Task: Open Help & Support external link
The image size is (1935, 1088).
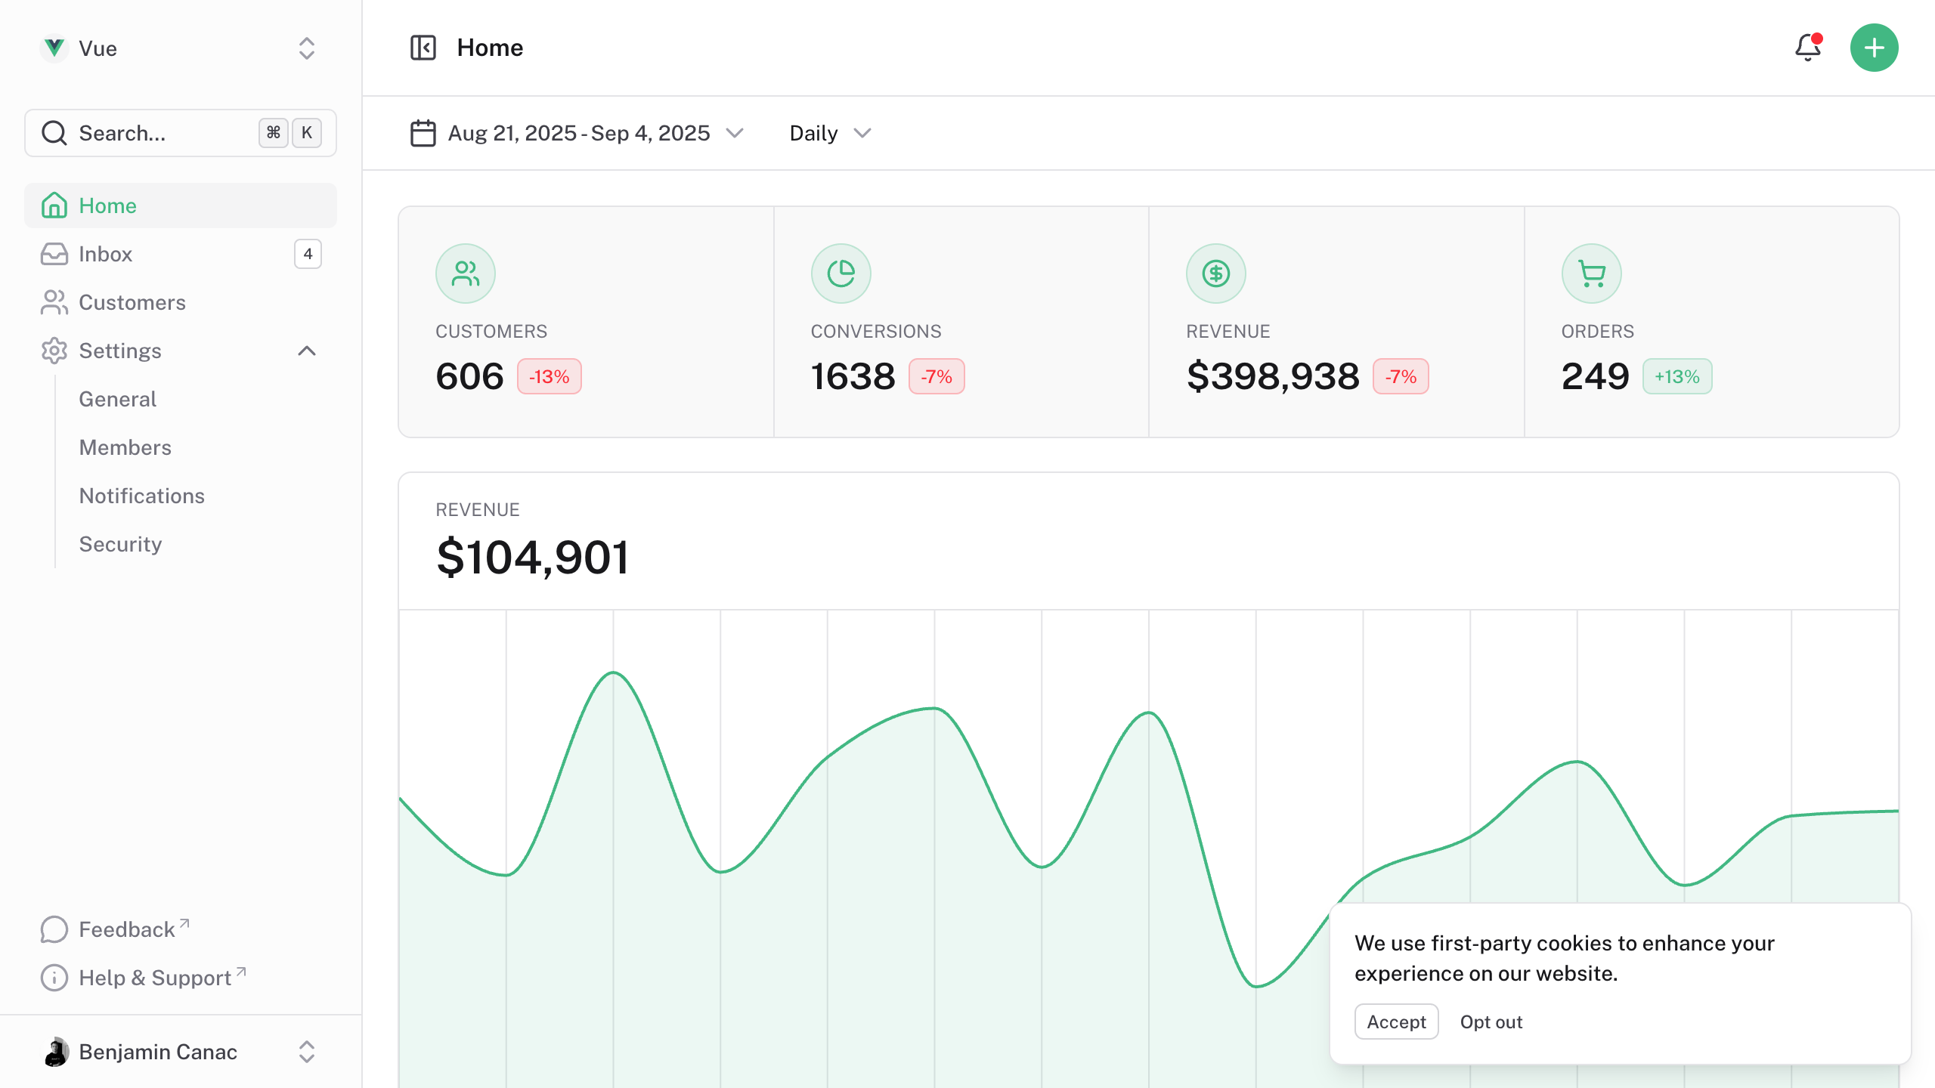Action: [x=155, y=977]
